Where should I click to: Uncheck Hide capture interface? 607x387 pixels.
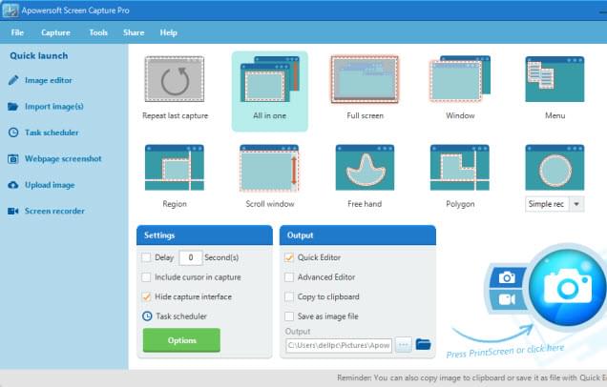pos(146,296)
